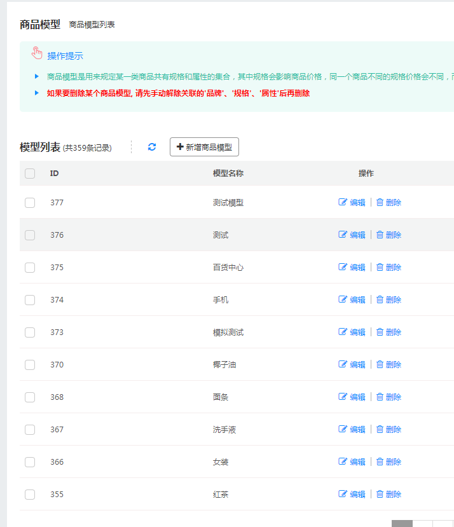
Task: Select the checkbox for ID 373 row
Action: click(30, 332)
